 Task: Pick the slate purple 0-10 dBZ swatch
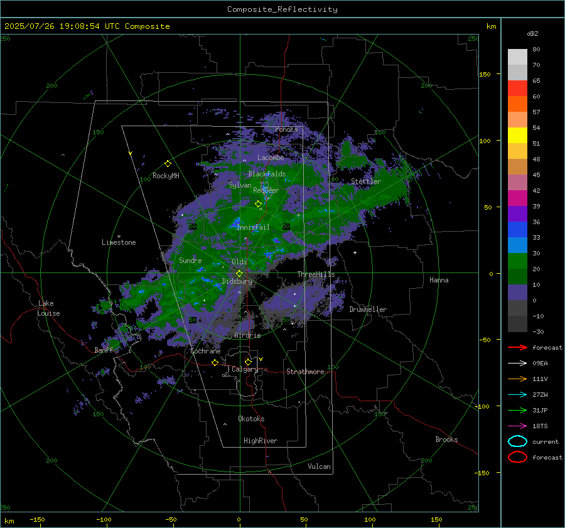(517, 293)
